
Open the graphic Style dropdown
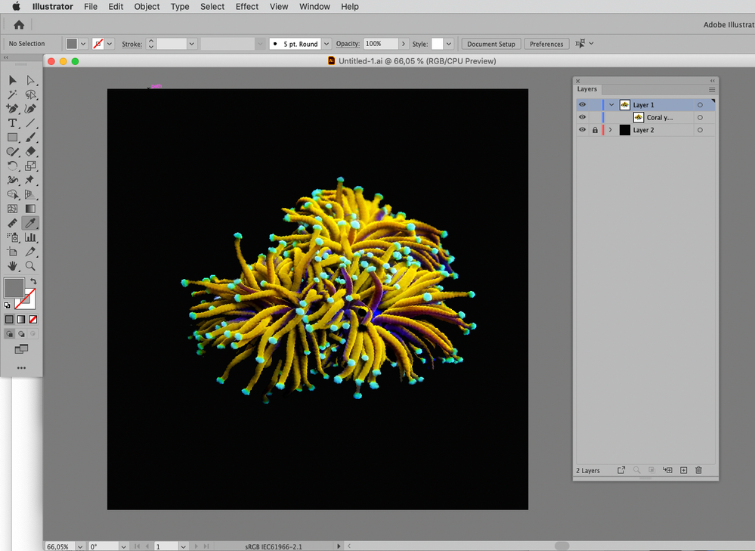click(x=449, y=44)
